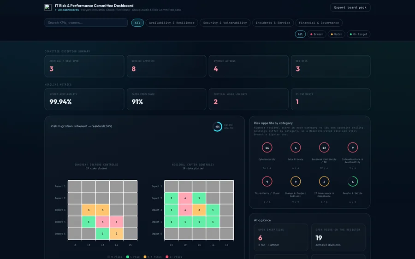Click Export board pack button
The image size is (415, 259).
[350, 7]
